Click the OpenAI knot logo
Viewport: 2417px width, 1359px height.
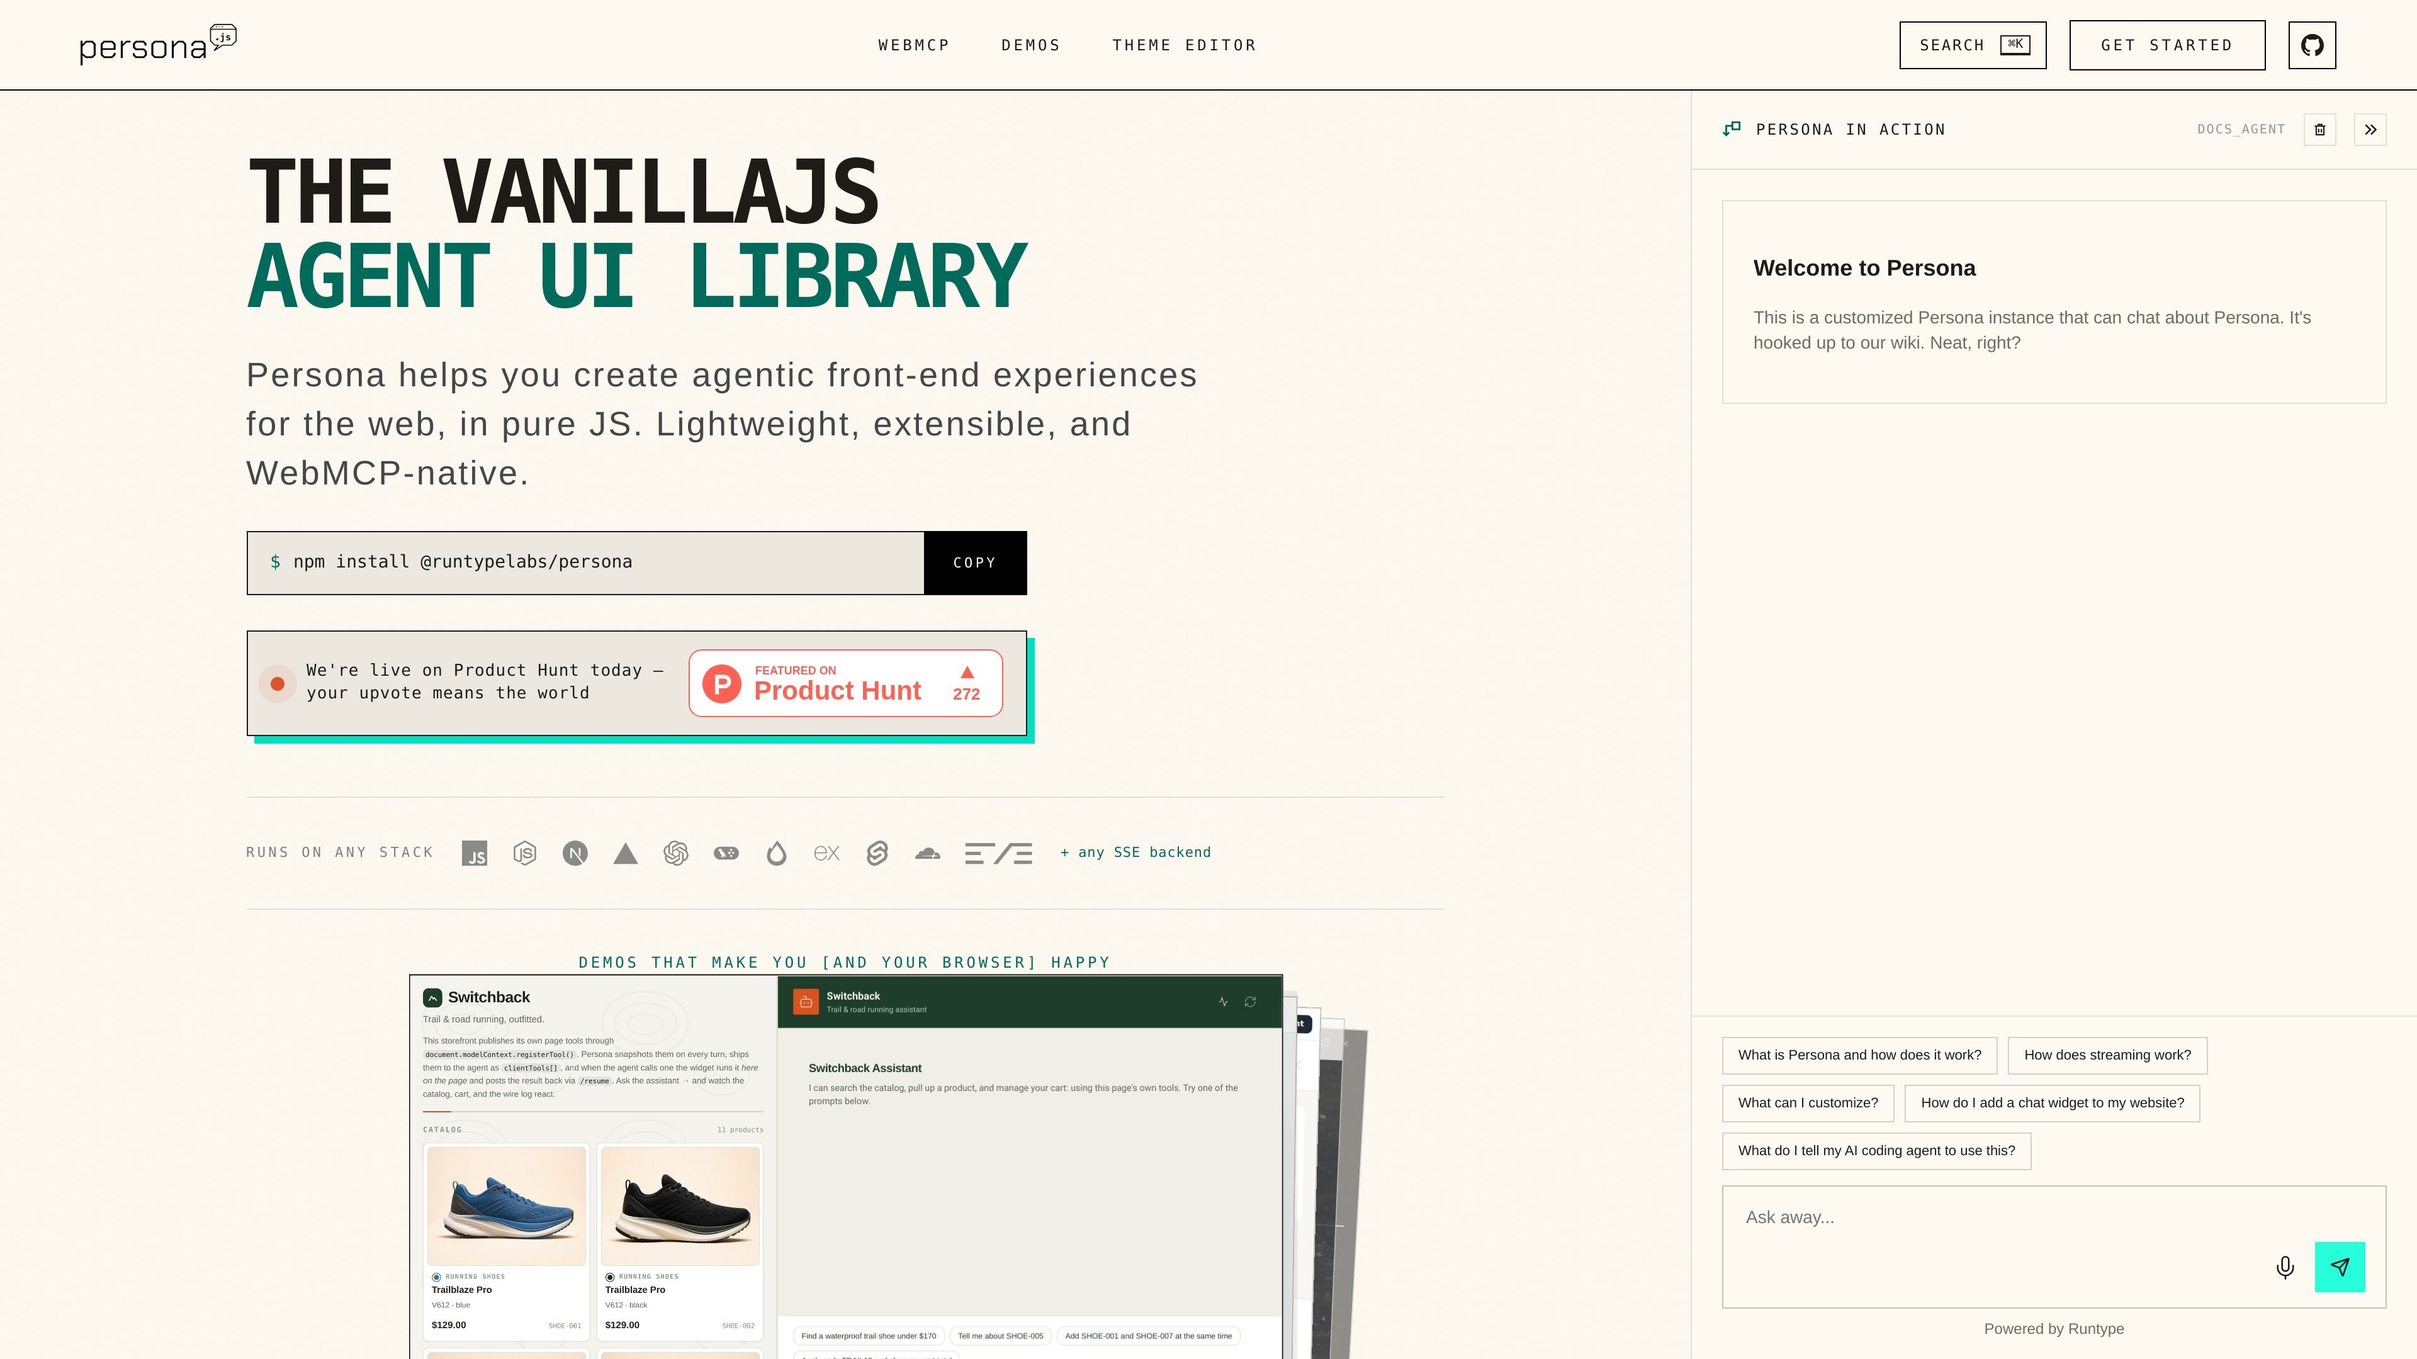click(x=675, y=854)
